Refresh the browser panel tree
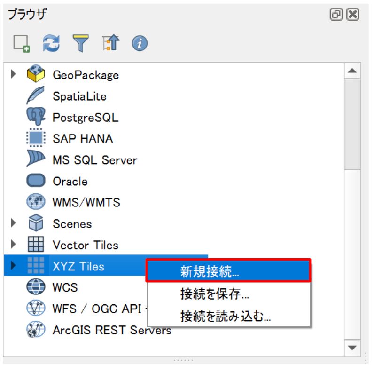This screenshot has height=365, width=374. 51,43
